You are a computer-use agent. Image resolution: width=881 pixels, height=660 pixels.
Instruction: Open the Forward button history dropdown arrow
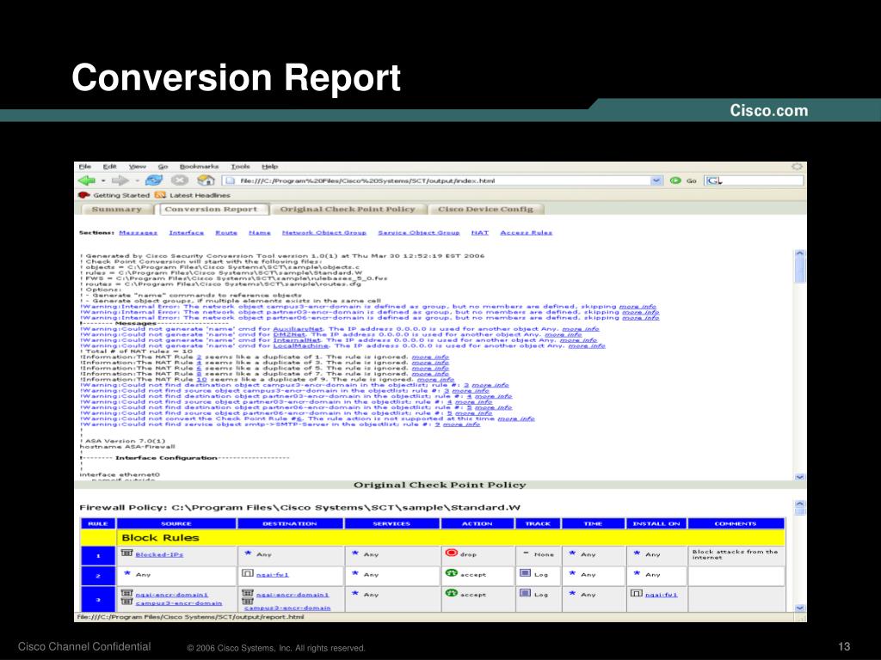[136, 180]
